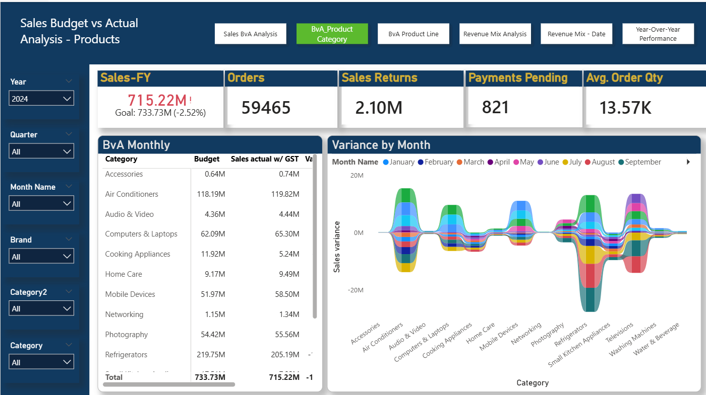Open the Year-Over-Year Performance page
706x395 pixels.
[658, 33]
